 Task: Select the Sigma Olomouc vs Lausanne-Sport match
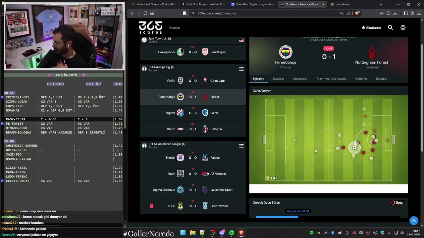pyautogui.click(x=193, y=190)
